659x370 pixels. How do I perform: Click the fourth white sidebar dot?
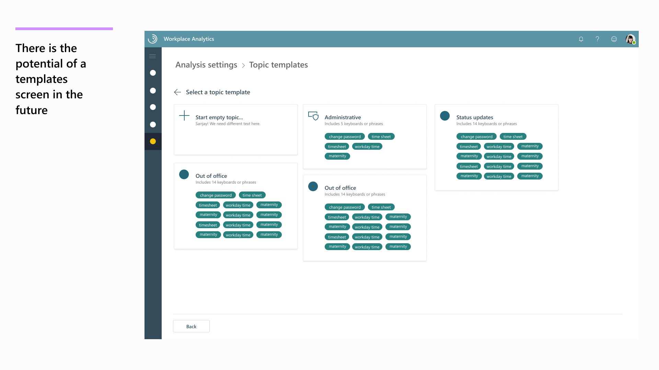[x=153, y=125]
